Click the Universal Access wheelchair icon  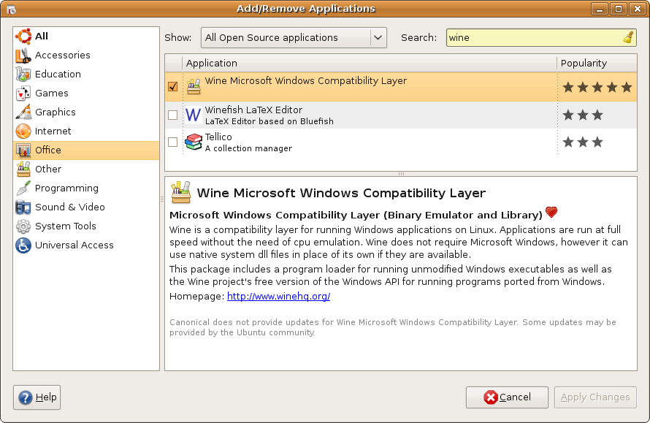23,245
